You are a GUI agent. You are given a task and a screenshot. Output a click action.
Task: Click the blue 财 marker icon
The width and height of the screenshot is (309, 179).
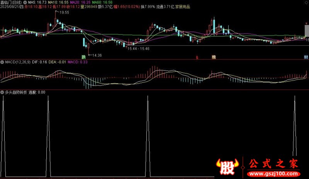click(x=306, y=57)
